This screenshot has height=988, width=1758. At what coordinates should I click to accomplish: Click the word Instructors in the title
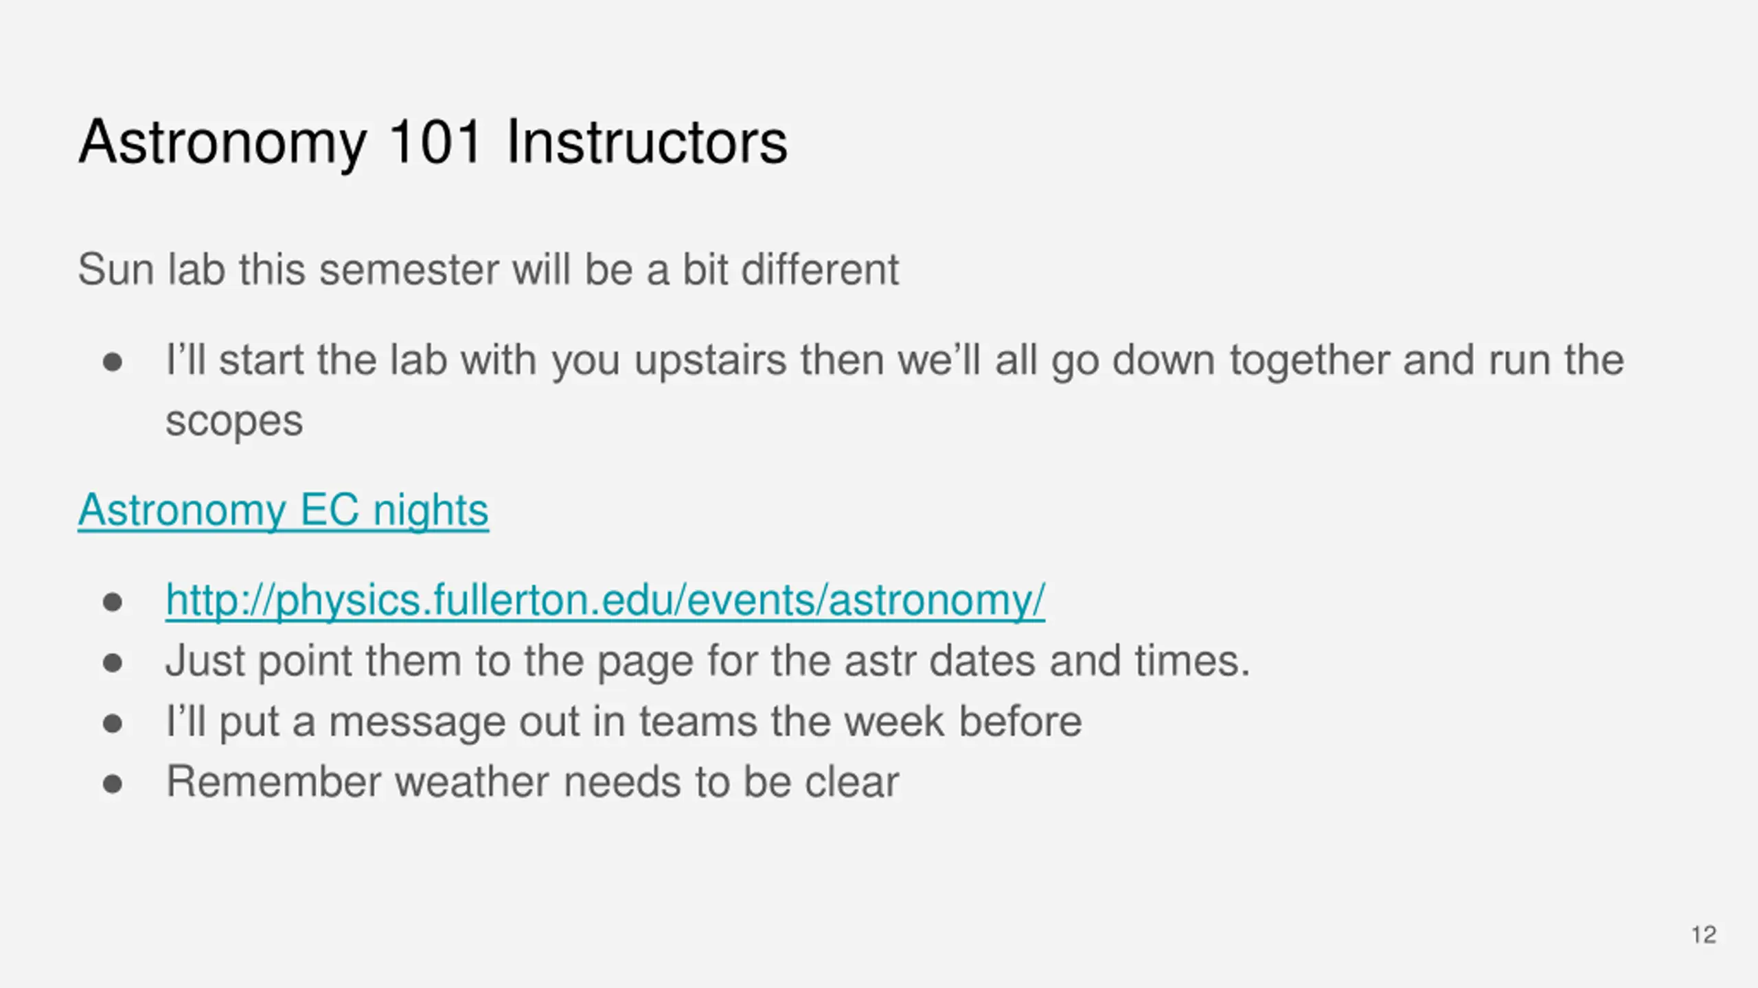(x=647, y=142)
